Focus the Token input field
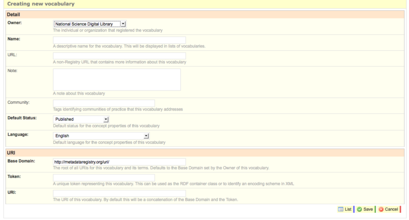The image size is (409, 220). pyautogui.click(x=104, y=178)
